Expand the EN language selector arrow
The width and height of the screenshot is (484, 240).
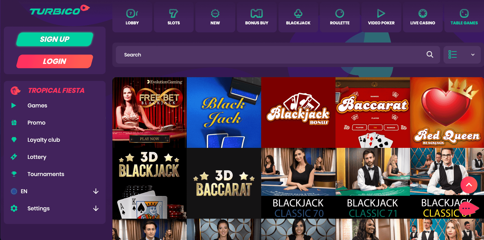click(96, 191)
